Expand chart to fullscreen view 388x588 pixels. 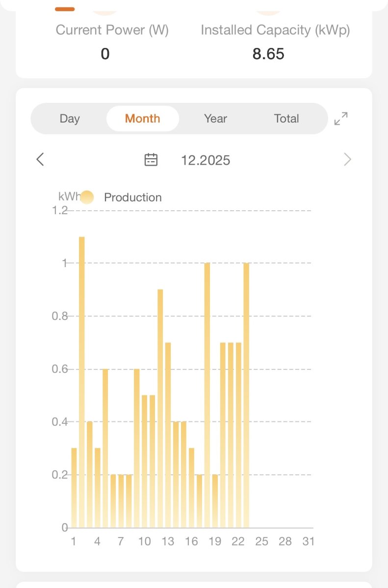(341, 119)
